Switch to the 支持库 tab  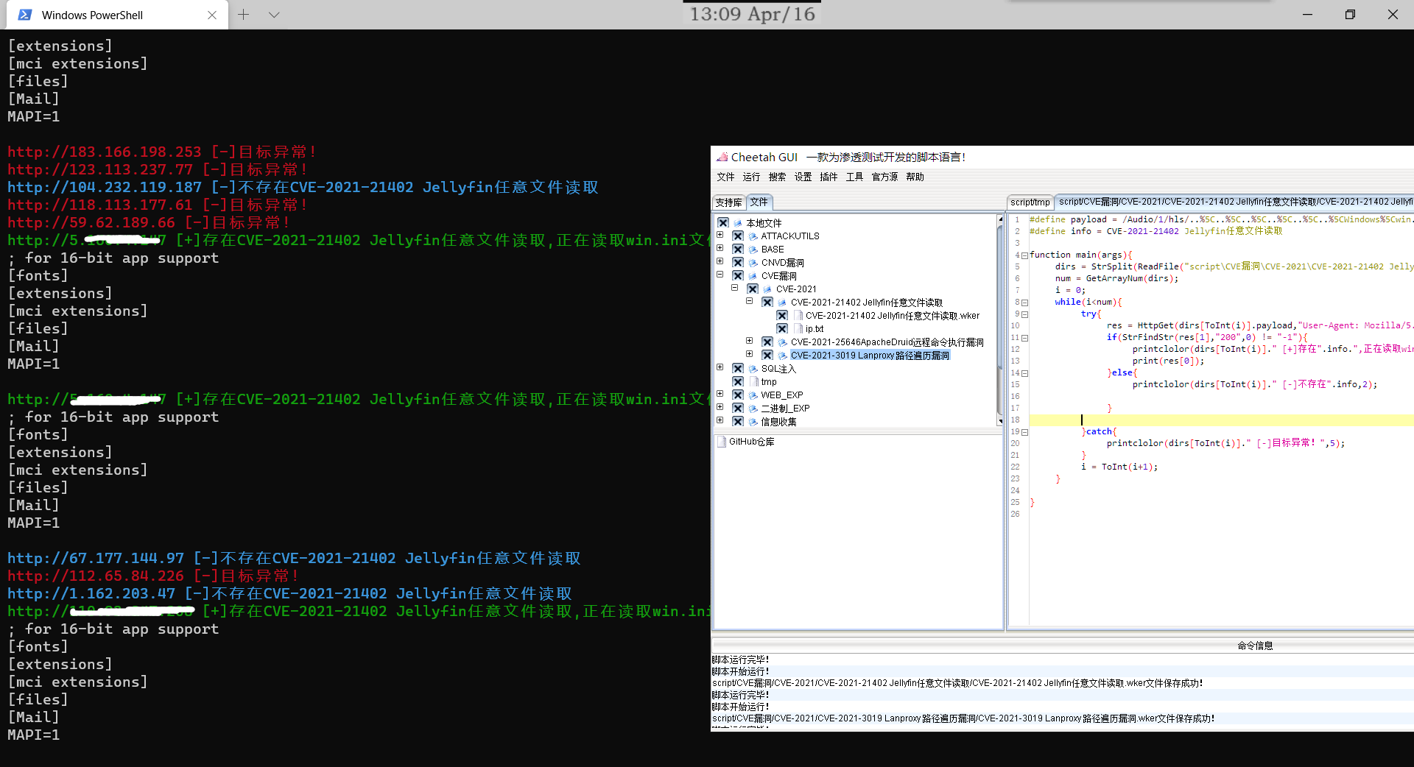(729, 202)
